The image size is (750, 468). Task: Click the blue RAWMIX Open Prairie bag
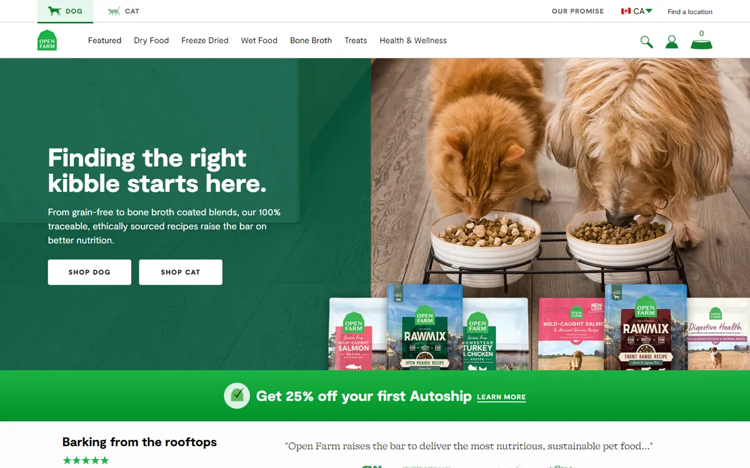(x=425, y=327)
